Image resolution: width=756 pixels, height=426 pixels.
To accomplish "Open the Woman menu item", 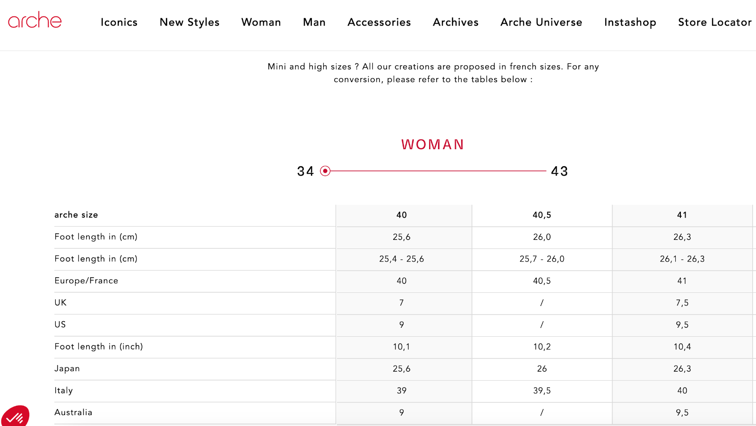I will tap(261, 22).
